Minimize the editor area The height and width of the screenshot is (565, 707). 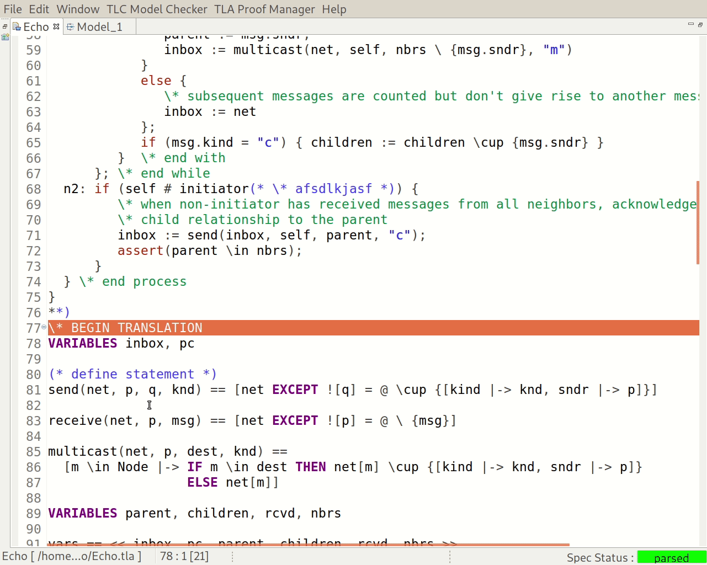(x=690, y=24)
